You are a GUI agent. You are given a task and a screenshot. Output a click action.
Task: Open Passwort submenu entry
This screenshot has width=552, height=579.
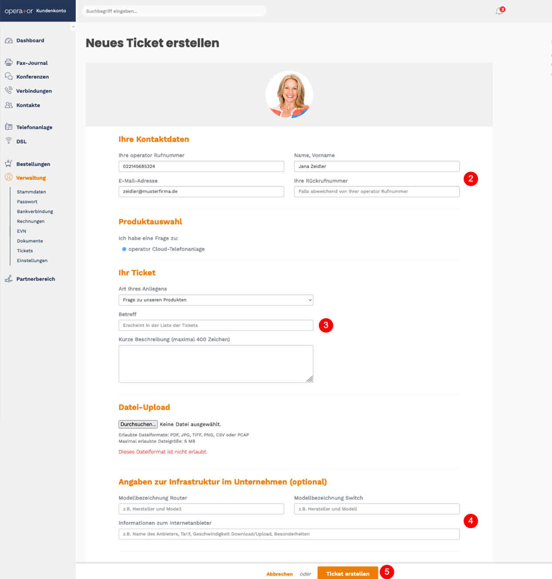coord(27,202)
